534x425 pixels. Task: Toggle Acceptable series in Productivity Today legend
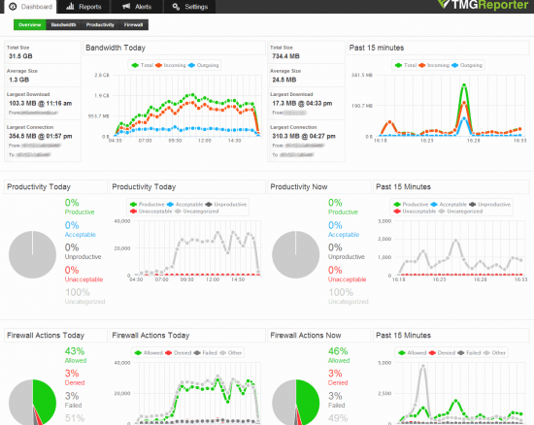[x=184, y=204]
